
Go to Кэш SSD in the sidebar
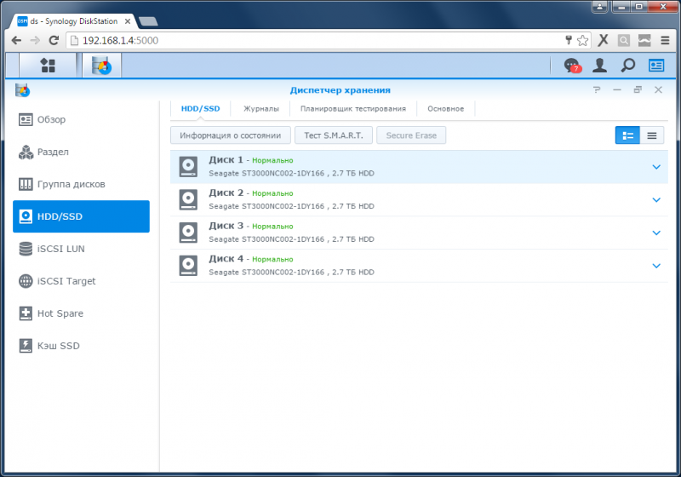tap(81, 346)
